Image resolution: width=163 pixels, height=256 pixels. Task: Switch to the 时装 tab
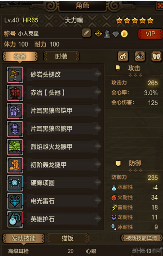pos(61,56)
